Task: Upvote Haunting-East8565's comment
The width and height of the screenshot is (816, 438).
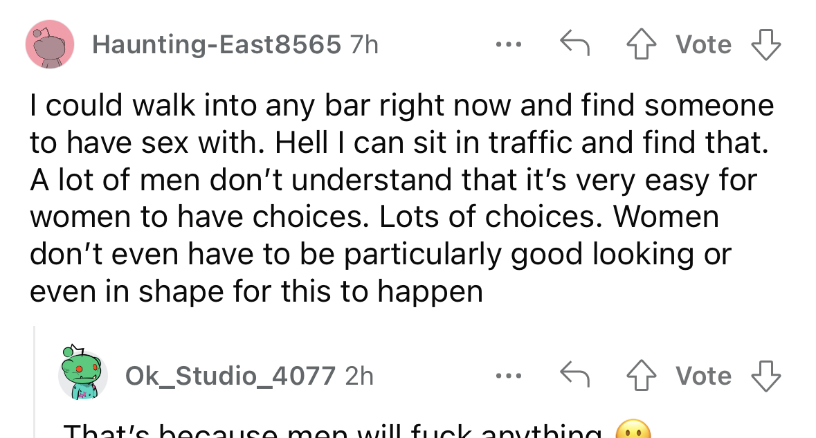Action: 641,44
